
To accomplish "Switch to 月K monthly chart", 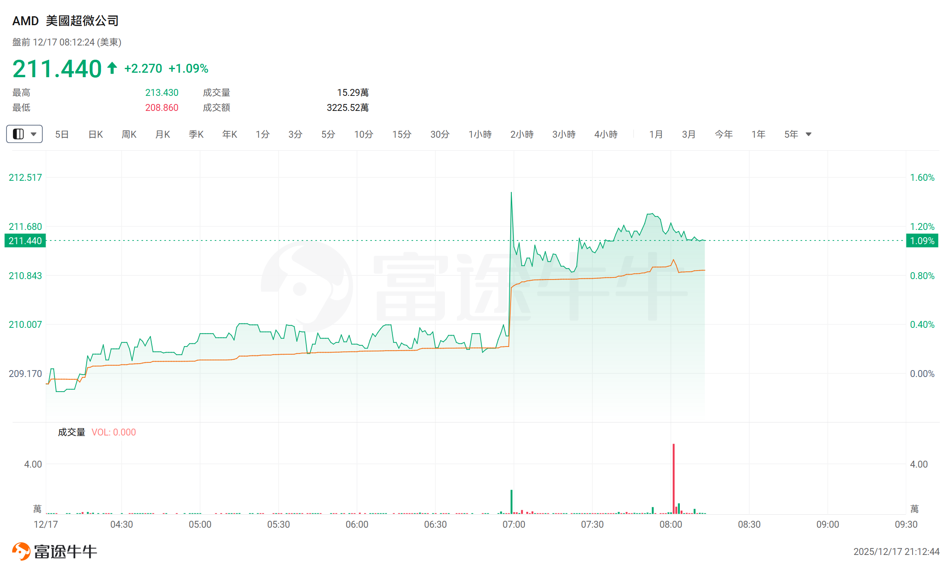I will click(163, 134).
